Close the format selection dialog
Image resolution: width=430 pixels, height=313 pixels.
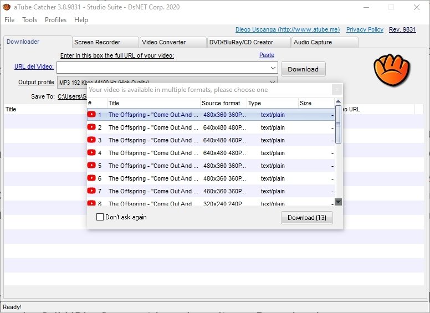337,89
